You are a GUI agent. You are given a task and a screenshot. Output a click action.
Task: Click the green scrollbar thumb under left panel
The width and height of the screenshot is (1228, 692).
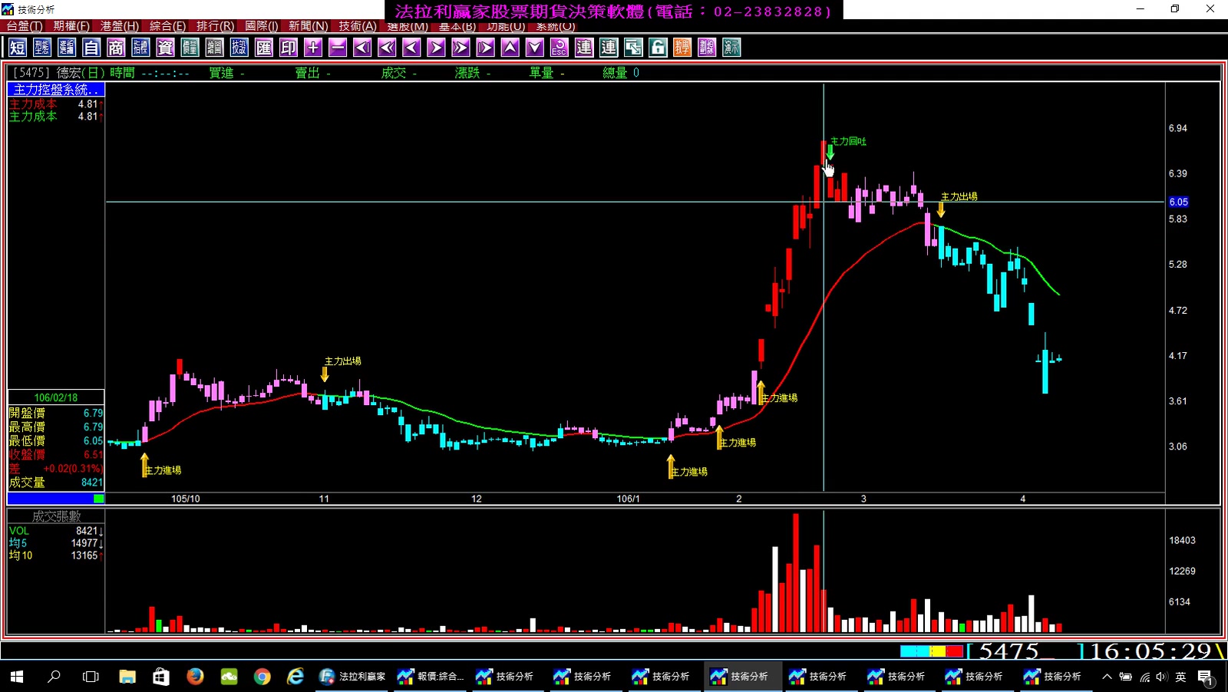[98, 499]
